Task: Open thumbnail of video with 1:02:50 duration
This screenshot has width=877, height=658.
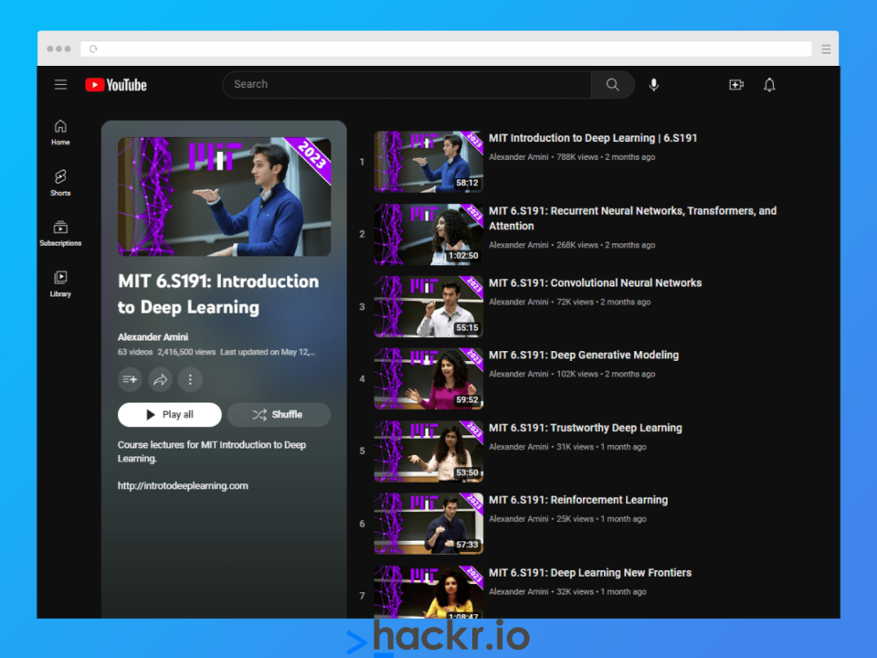Action: tap(428, 235)
